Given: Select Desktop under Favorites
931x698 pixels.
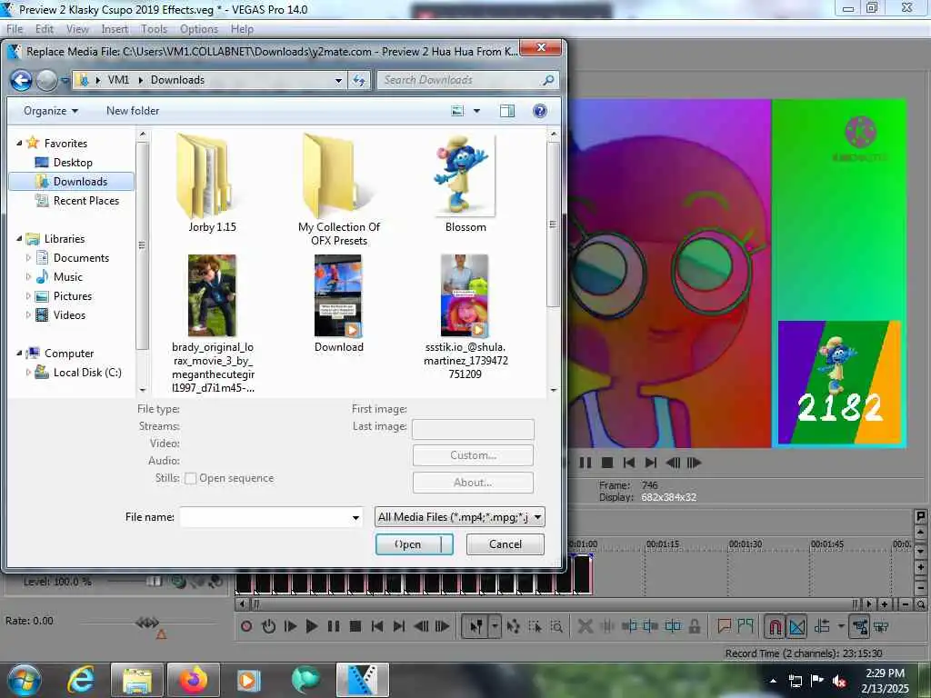Looking at the screenshot, I should tap(73, 162).
